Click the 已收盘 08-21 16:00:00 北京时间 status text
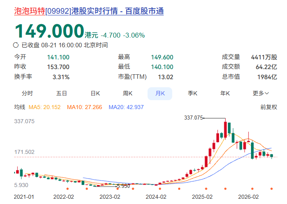Viewport: 287px width, 204px height. point(65,45)
